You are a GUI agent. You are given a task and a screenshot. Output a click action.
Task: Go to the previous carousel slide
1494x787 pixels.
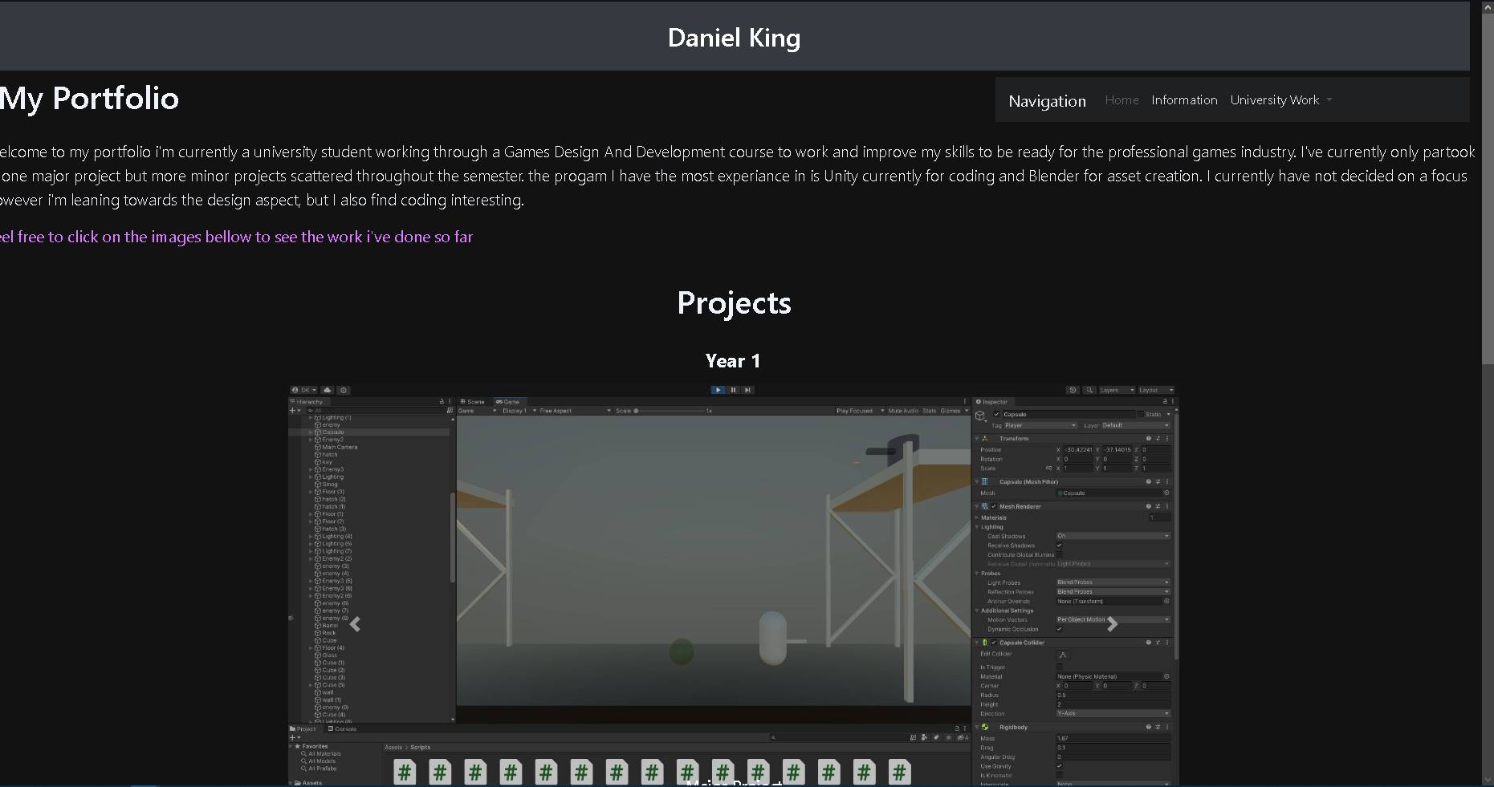click(x=355, y=624)
